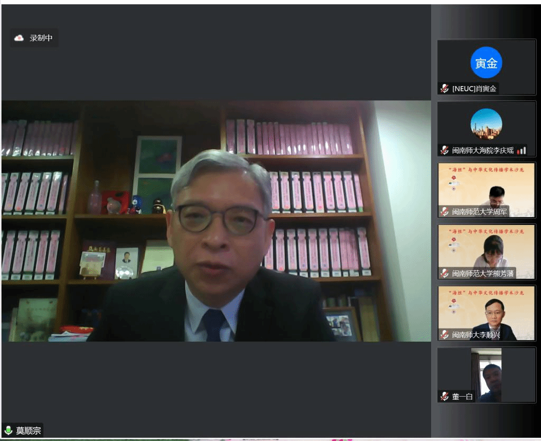
Task: Select the city skyline avatar of 李庆瑶
Action: click(x=486, y=124)
